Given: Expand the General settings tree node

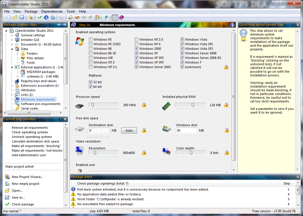Looking at the screenshot, I should pos(12,35).
